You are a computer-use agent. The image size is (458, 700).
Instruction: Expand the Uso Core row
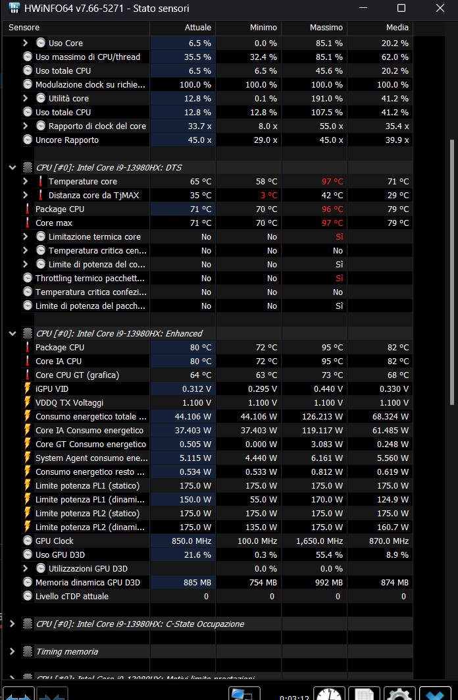click(26, 43)
